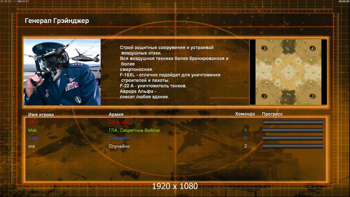
Task: Click start position 2 on minimap
Action: (x=312, y=96)
